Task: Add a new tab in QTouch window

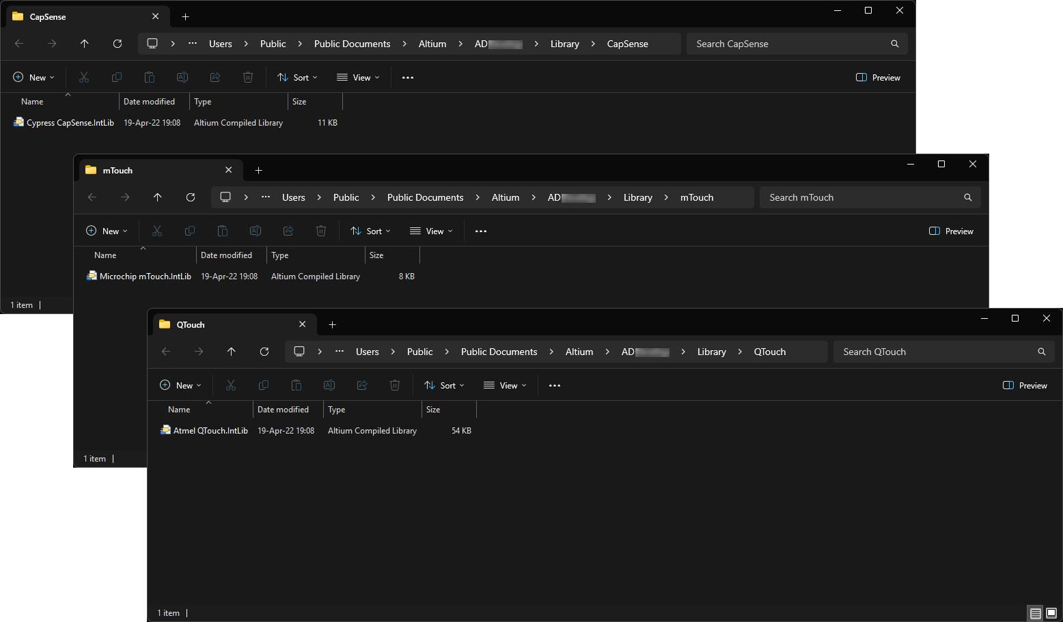Action: (x=333, y=325)
